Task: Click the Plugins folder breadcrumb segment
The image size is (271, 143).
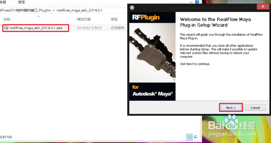Action: (25, 10)
